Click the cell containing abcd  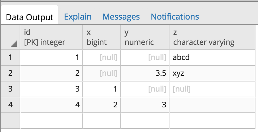[212, 58]
